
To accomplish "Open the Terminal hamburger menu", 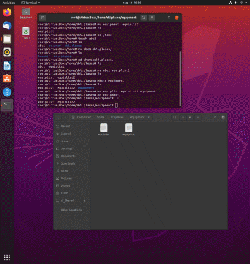I will tap(152, 18).
